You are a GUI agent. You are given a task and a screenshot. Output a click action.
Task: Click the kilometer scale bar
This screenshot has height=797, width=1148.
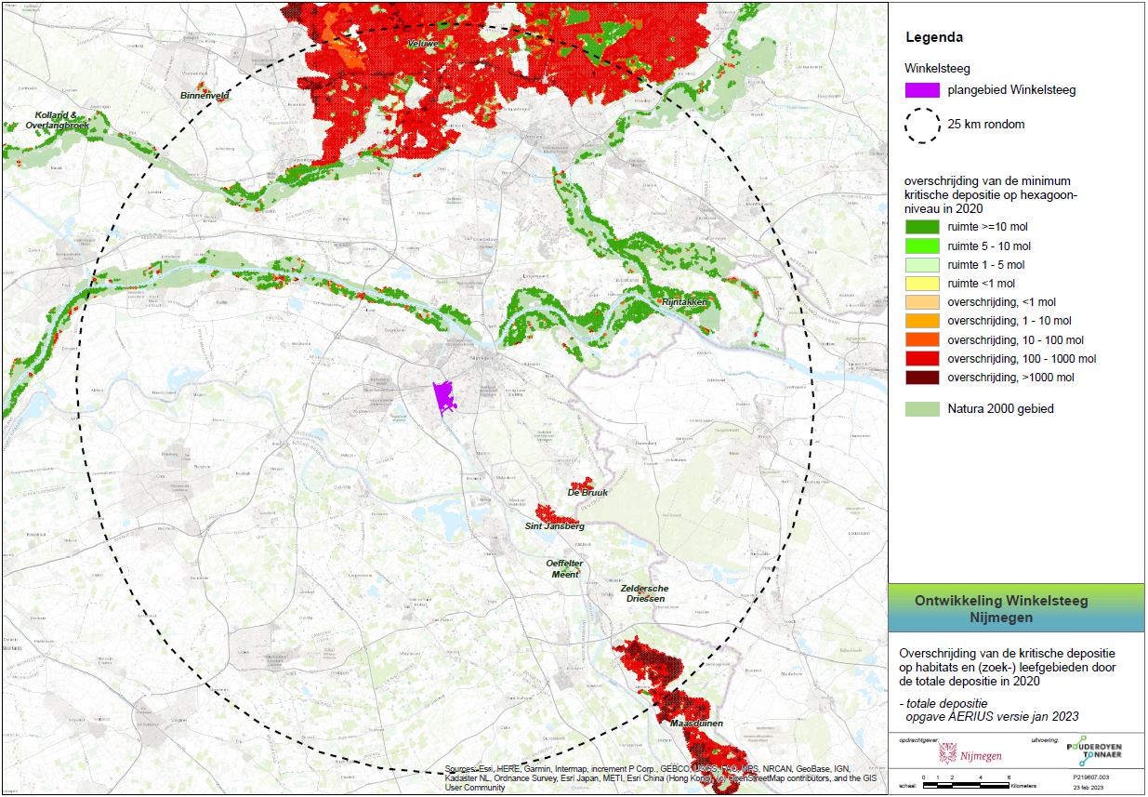click(x=967, y=786)
